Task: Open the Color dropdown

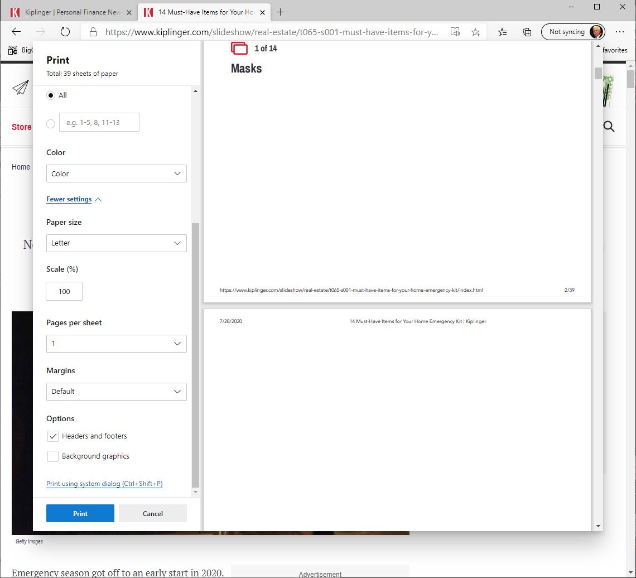Action: [117, 174]
